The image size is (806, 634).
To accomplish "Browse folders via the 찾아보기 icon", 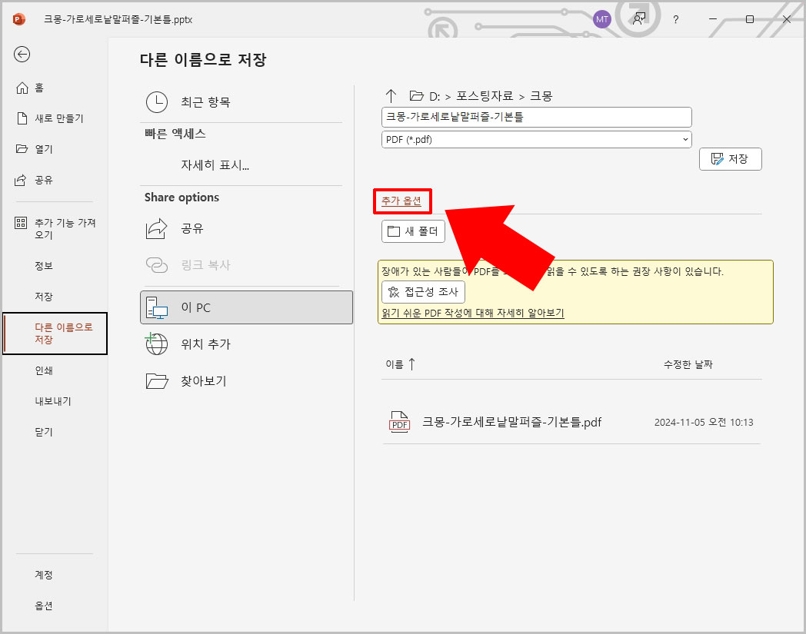I will (x=157, y=380).
